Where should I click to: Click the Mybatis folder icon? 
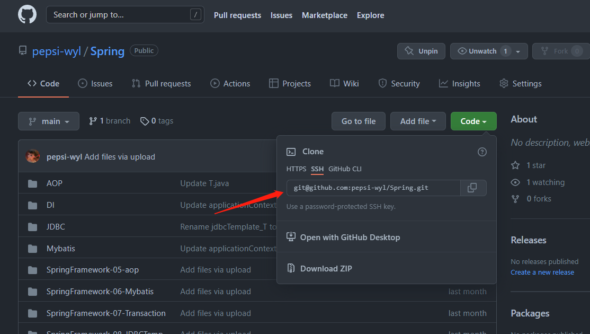pos(33,249)
